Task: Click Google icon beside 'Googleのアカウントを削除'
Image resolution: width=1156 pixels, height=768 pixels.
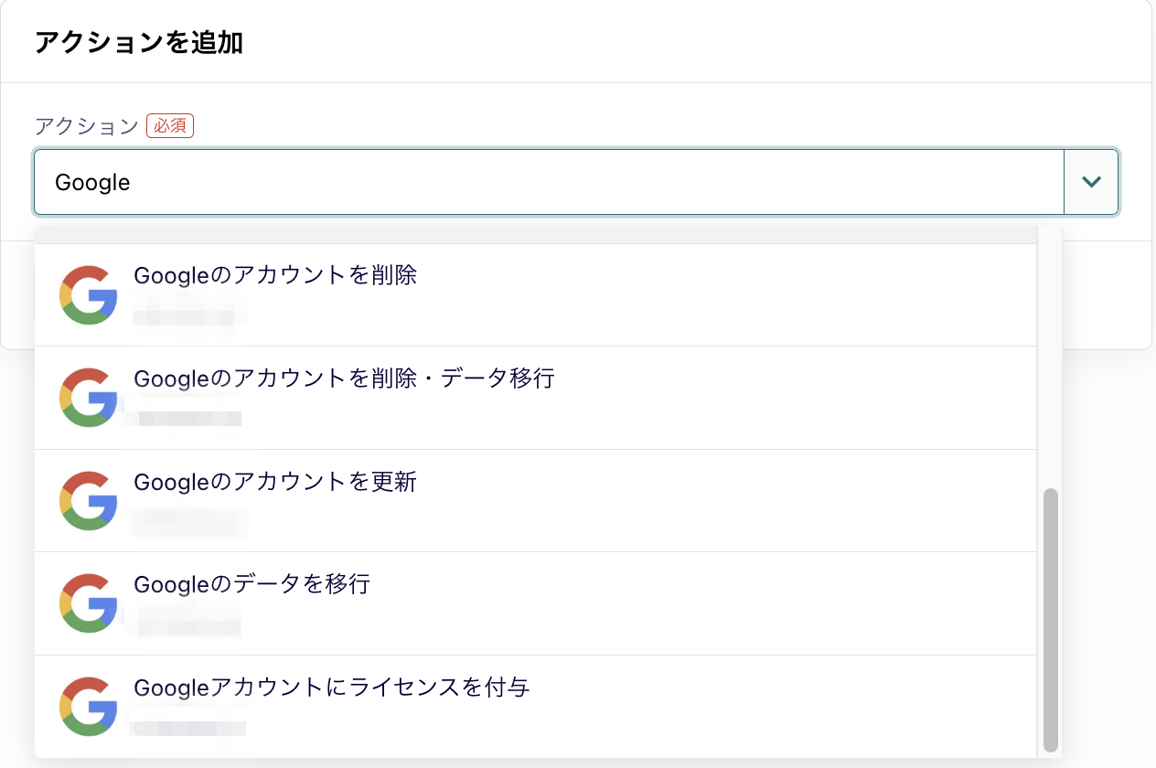Action: (88, 294)
